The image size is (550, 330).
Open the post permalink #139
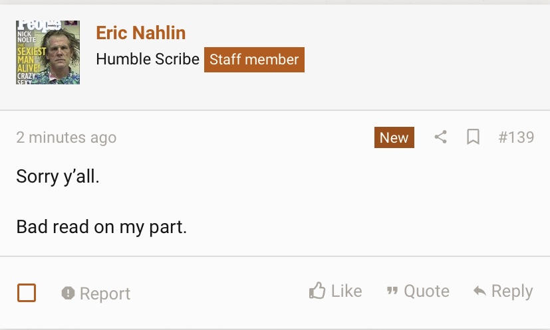click(516, 137)
